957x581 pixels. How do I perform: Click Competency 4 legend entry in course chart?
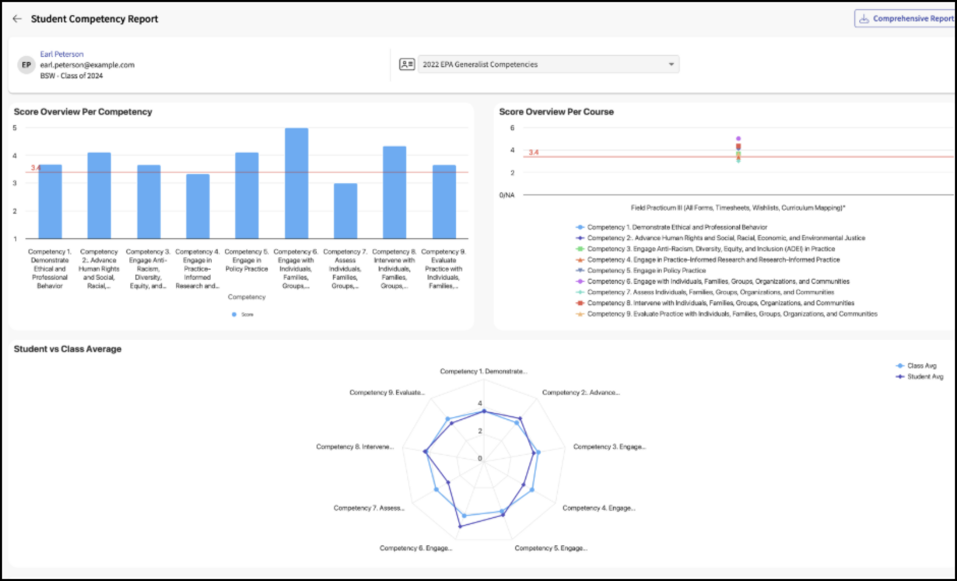(708, 260)
